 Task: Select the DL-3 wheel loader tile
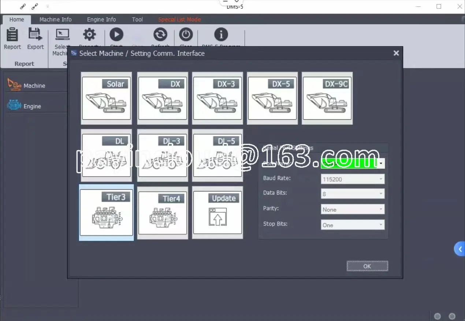coord(163,155)
